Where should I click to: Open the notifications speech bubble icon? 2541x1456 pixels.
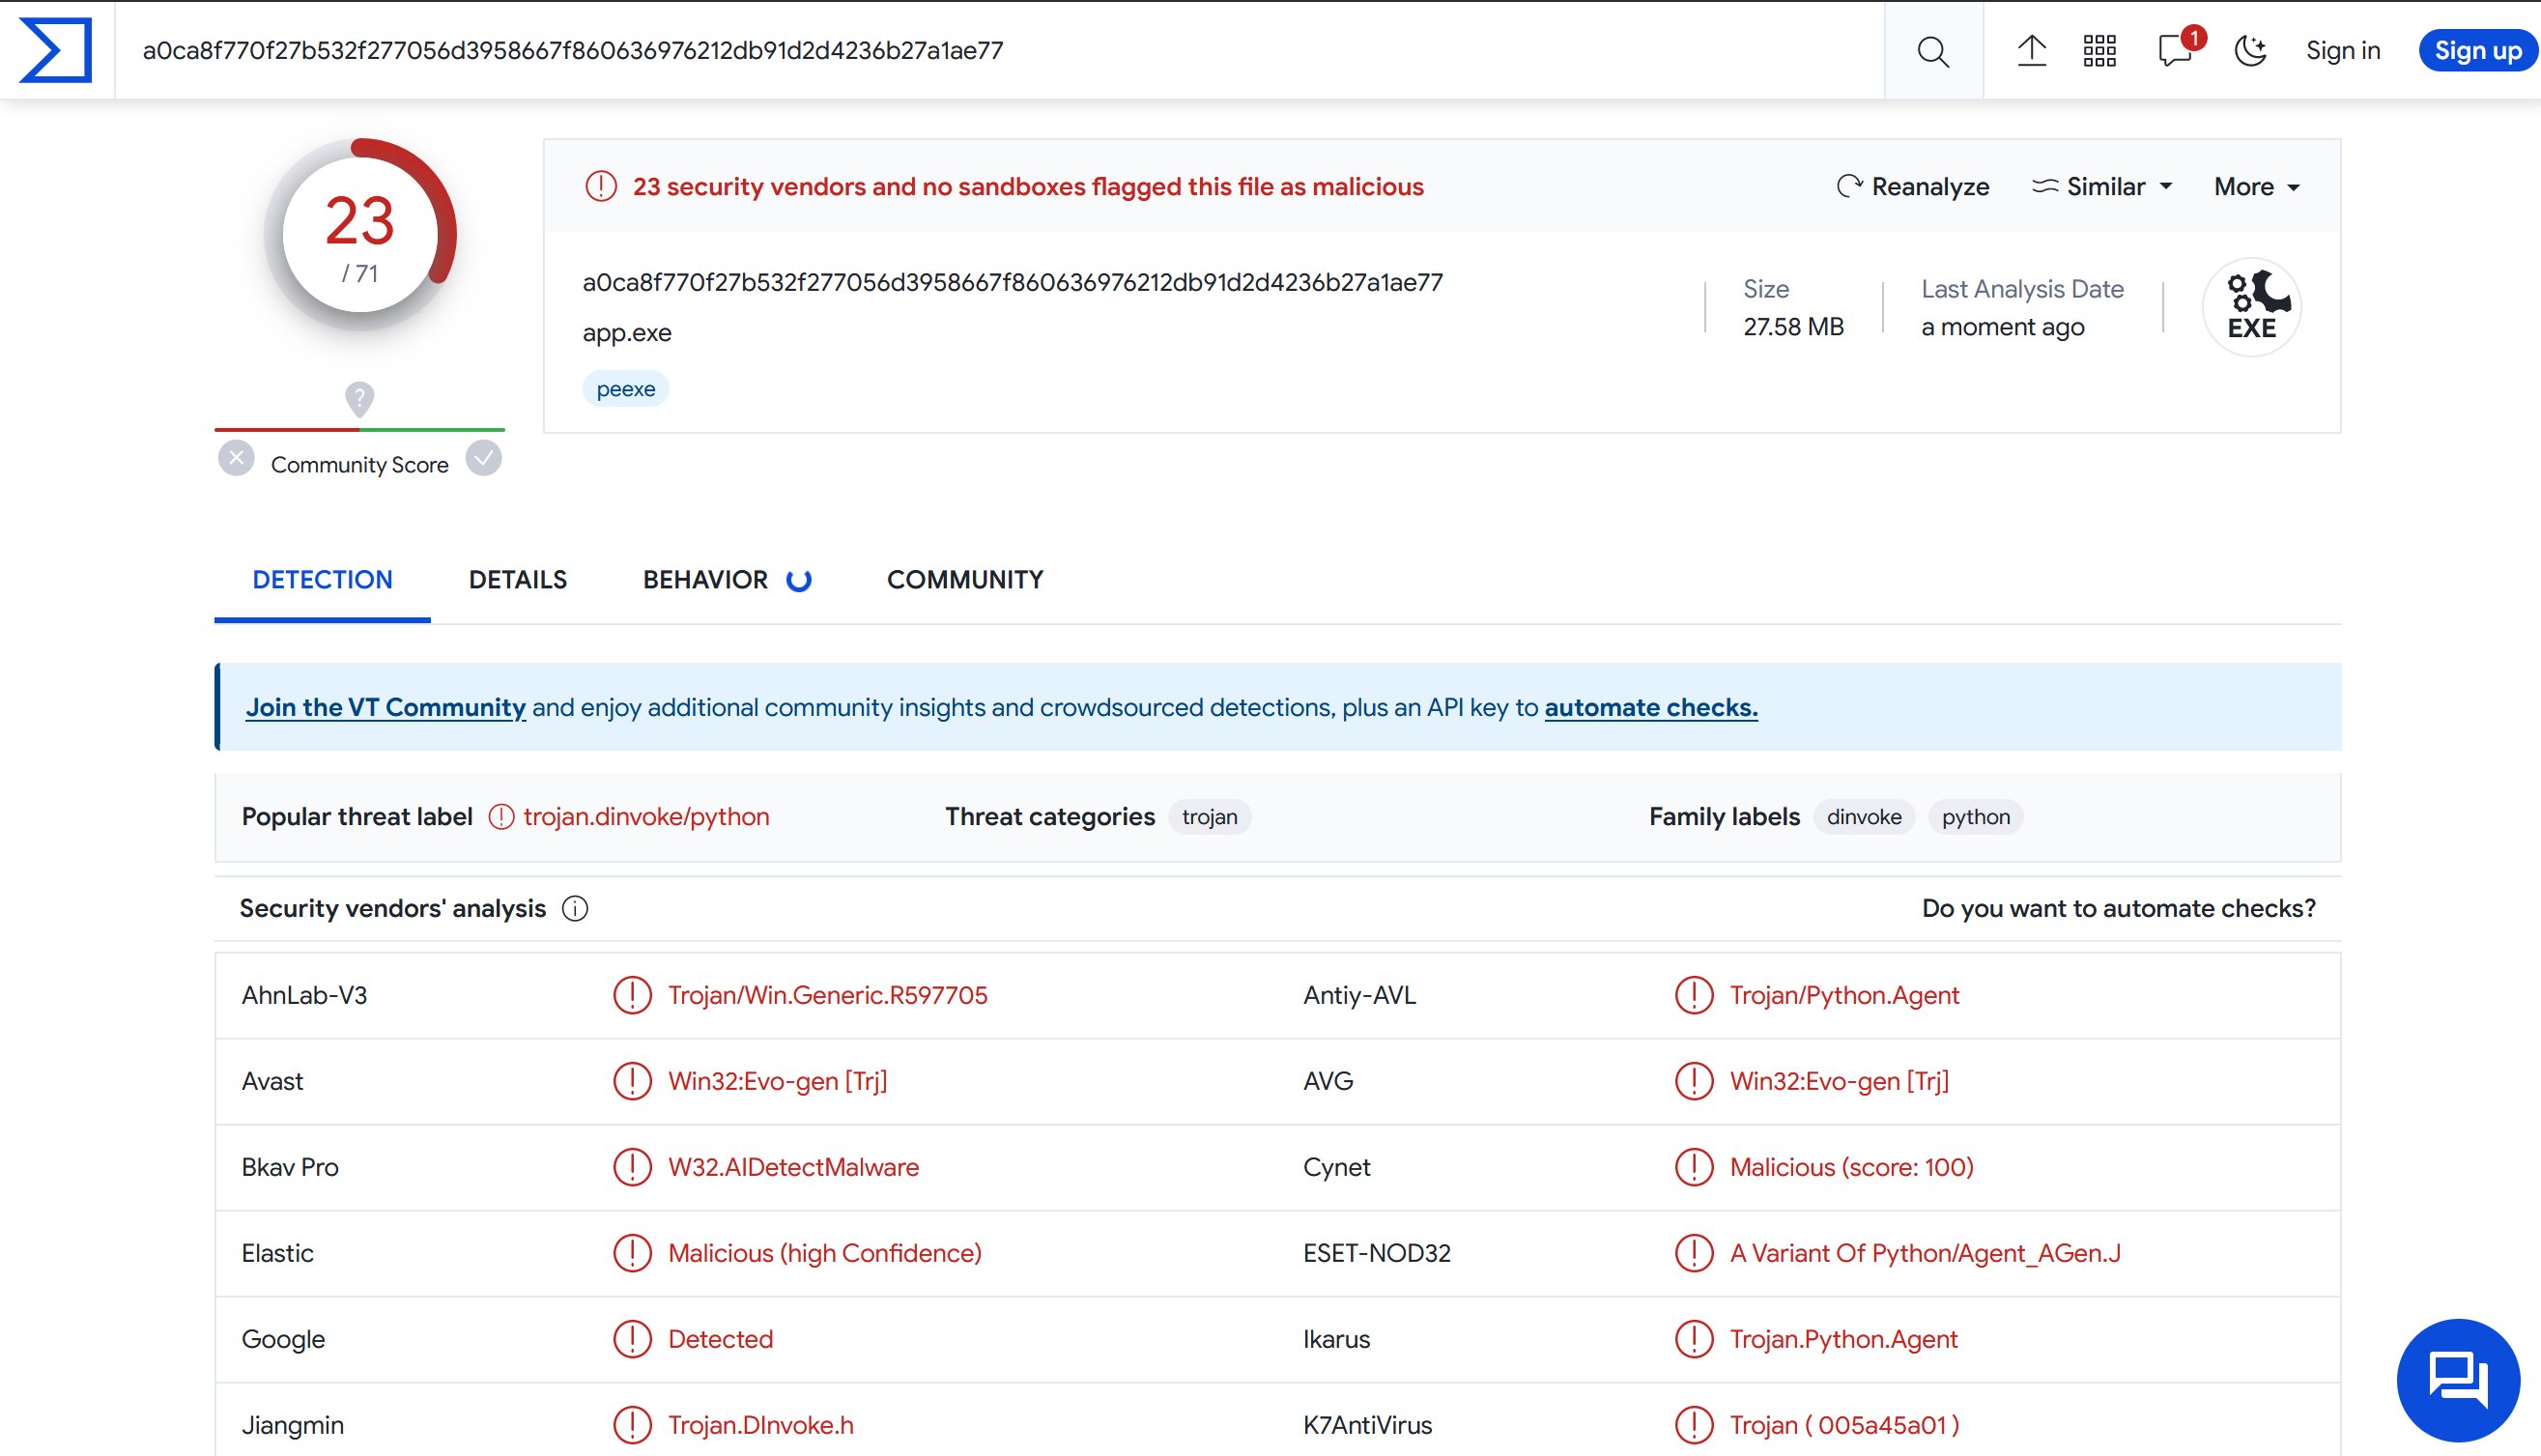tap(2176, 50)
